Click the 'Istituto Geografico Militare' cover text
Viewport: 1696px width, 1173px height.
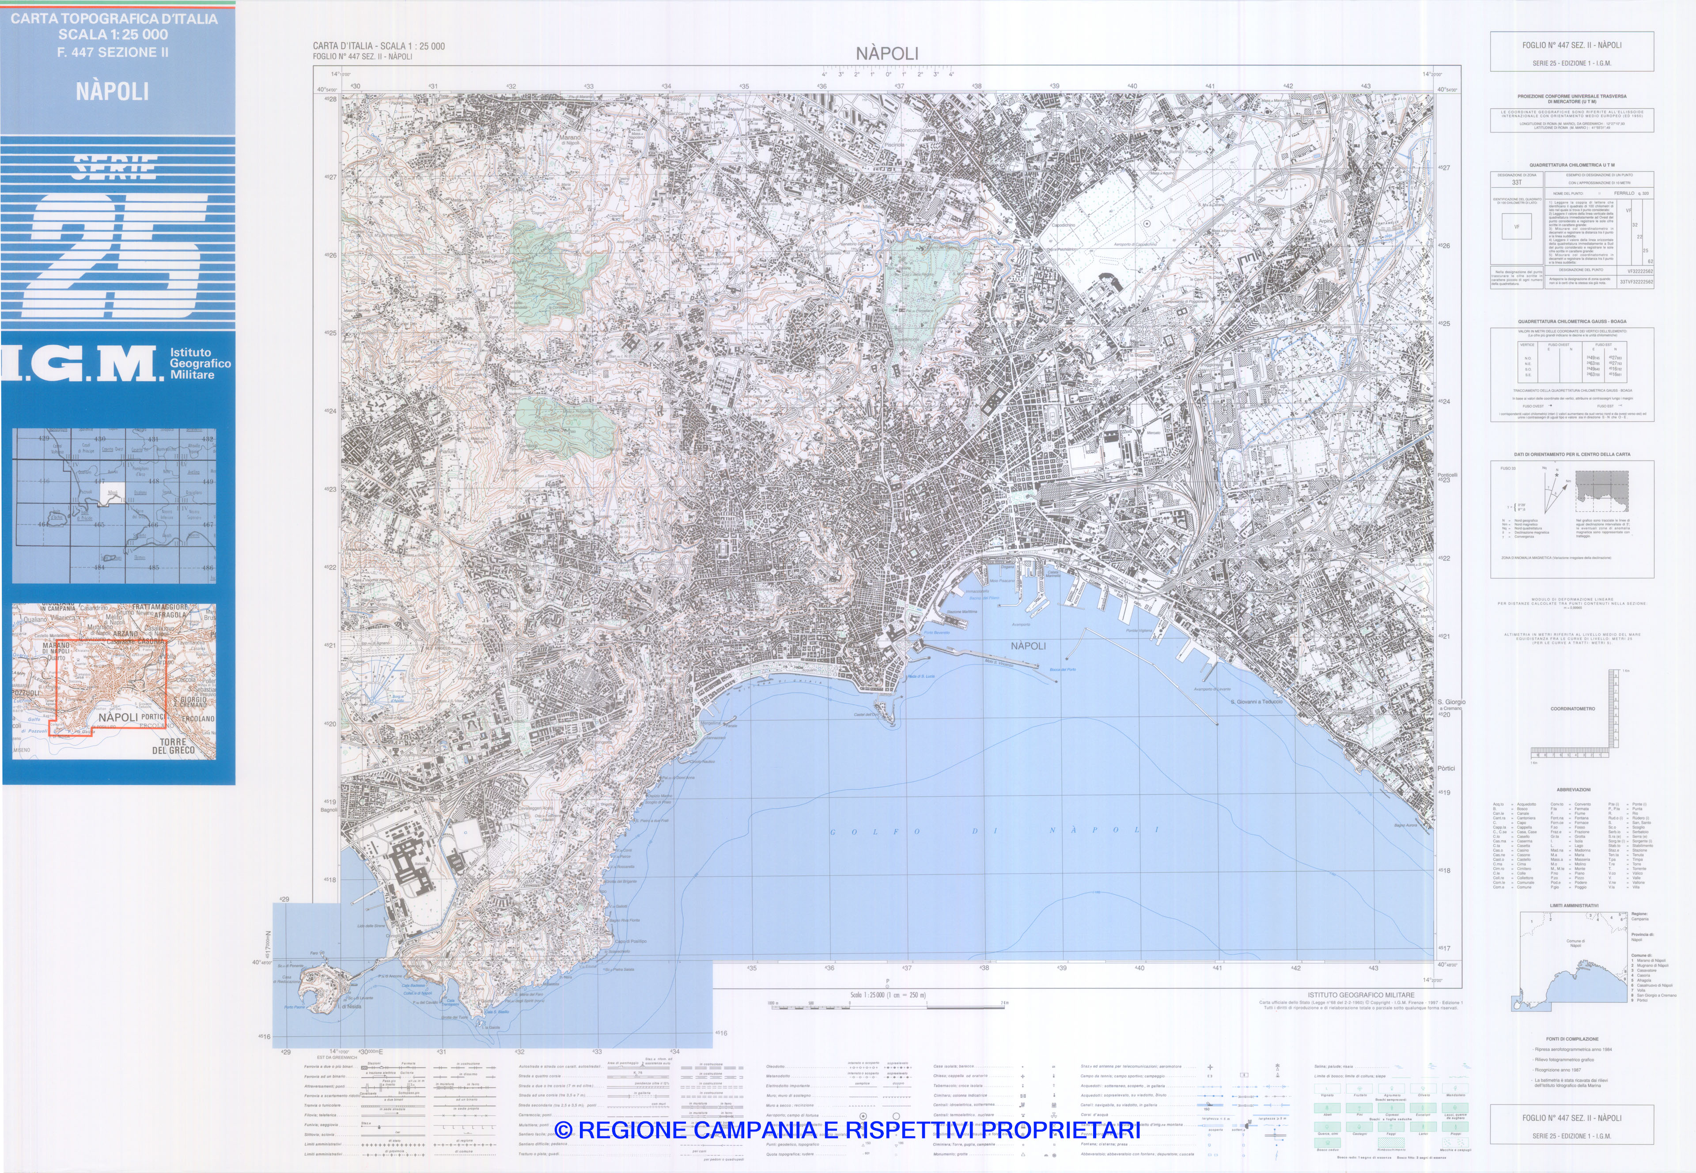200,364
